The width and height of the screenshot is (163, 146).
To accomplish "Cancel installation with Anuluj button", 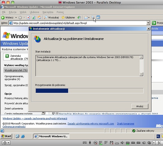I will click(x=140, y=106).
